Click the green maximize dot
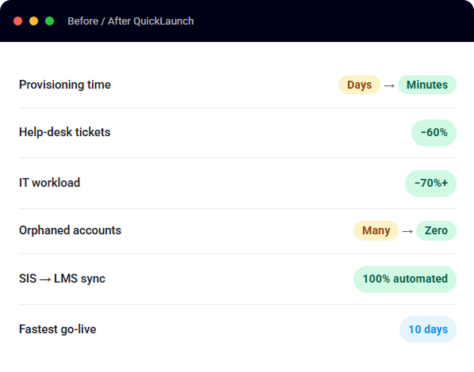The width and height of the screenshot is (474, 372). point(50,21)
